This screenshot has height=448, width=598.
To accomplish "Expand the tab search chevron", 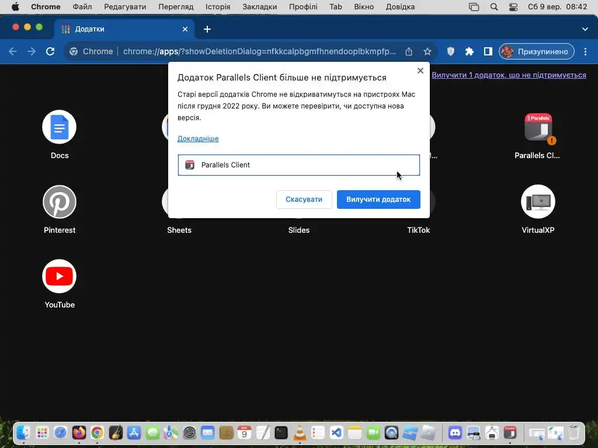I will (585, 29).
